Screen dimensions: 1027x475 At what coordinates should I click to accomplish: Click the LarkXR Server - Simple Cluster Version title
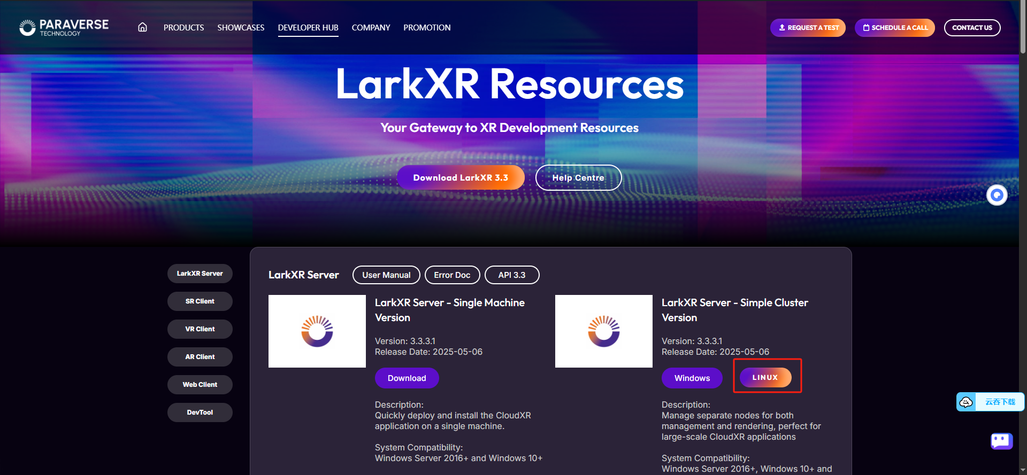(735, 310)
